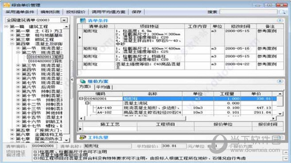Collapse the 混凝土浇筑 sub-row expander
This screenshot has height=163, width=291.
click(x=87, y=103)
